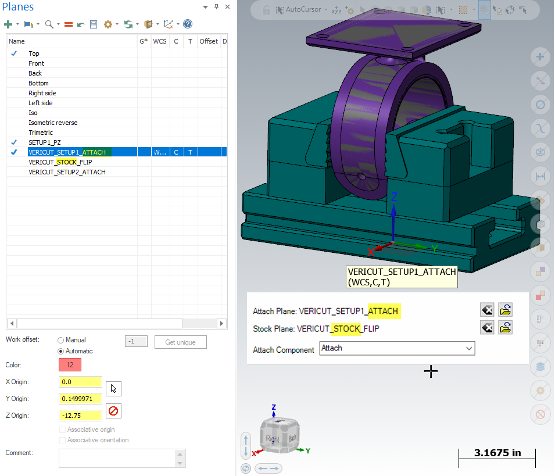Click the green curved reset arrow icon
Screen dimensions: 555x476
coord(81,24)
